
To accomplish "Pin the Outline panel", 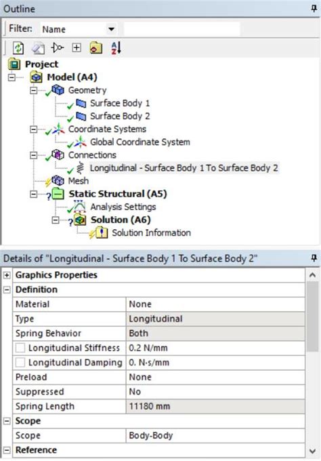I will (x=314, y=9).
